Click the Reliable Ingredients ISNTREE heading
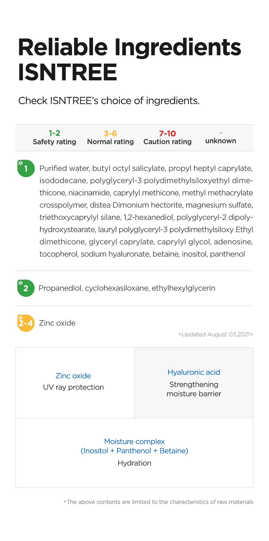This screenshot has width=269, height=541. click(x=129, y=59)
